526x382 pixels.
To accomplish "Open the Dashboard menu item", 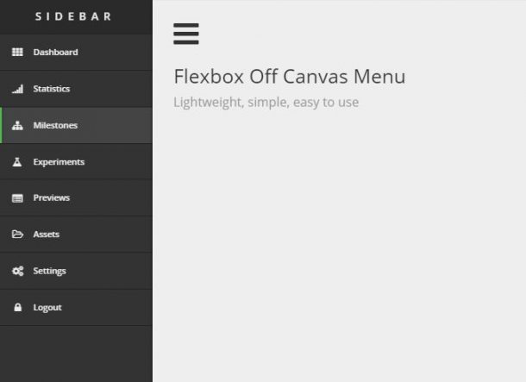I will click(x=76, y=53).
